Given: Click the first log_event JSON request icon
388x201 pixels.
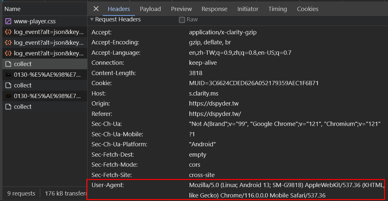Looking at the screenshot, I should coord(8,32).
